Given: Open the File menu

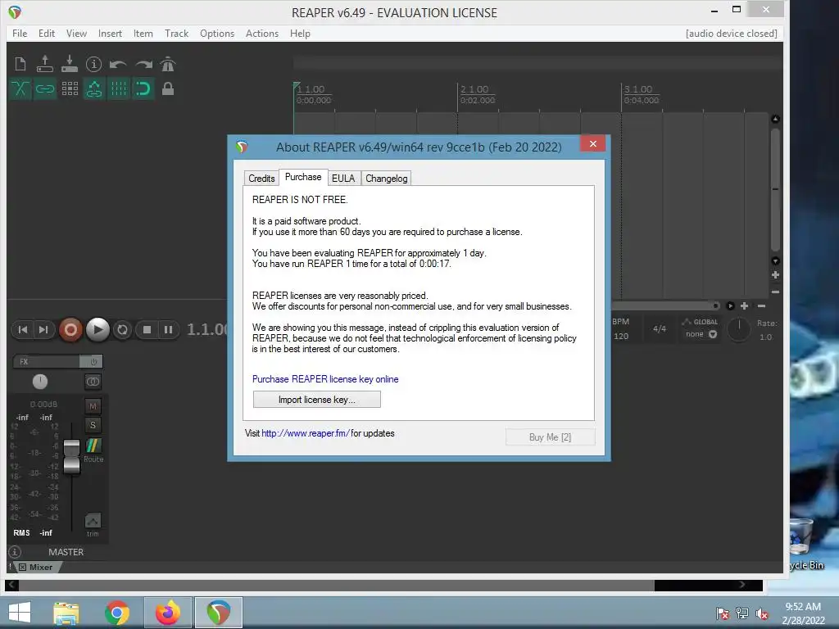Looking at the screenshot, I should (x=20, y=33).
